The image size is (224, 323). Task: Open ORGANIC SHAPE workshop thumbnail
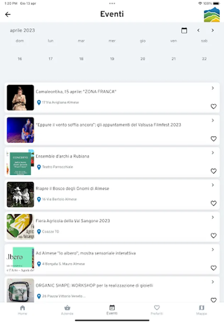(20, 290)
